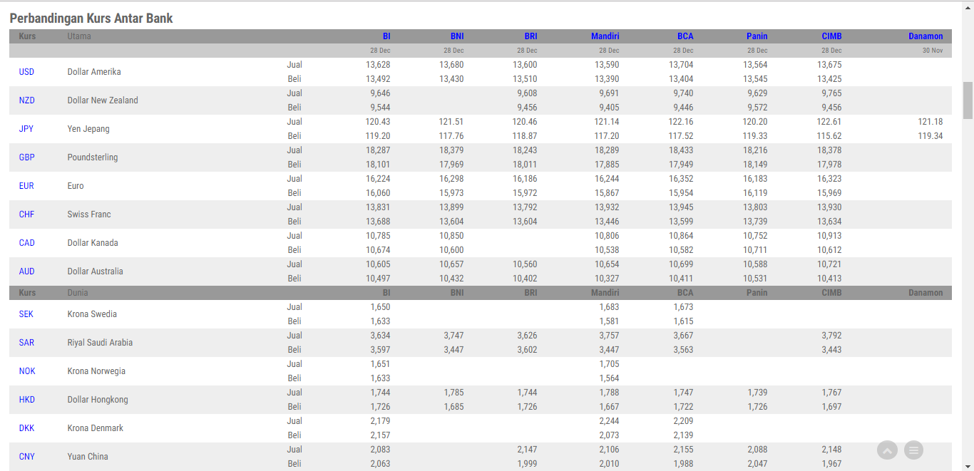Open the DKK currency link
974x471 pixels.
click(x=26, y=428)
